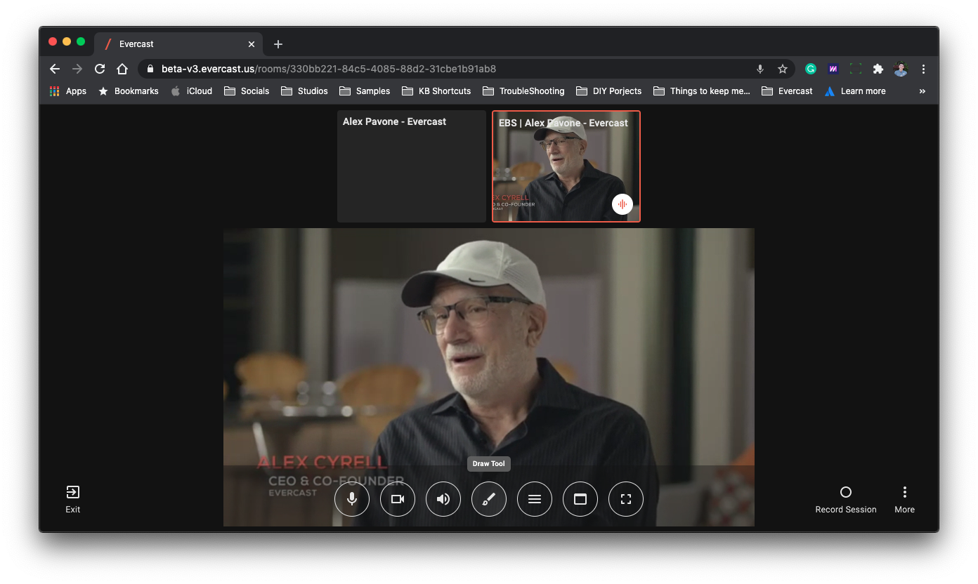Mute microphone in Evercast control bar

click(x=352, y=499)
